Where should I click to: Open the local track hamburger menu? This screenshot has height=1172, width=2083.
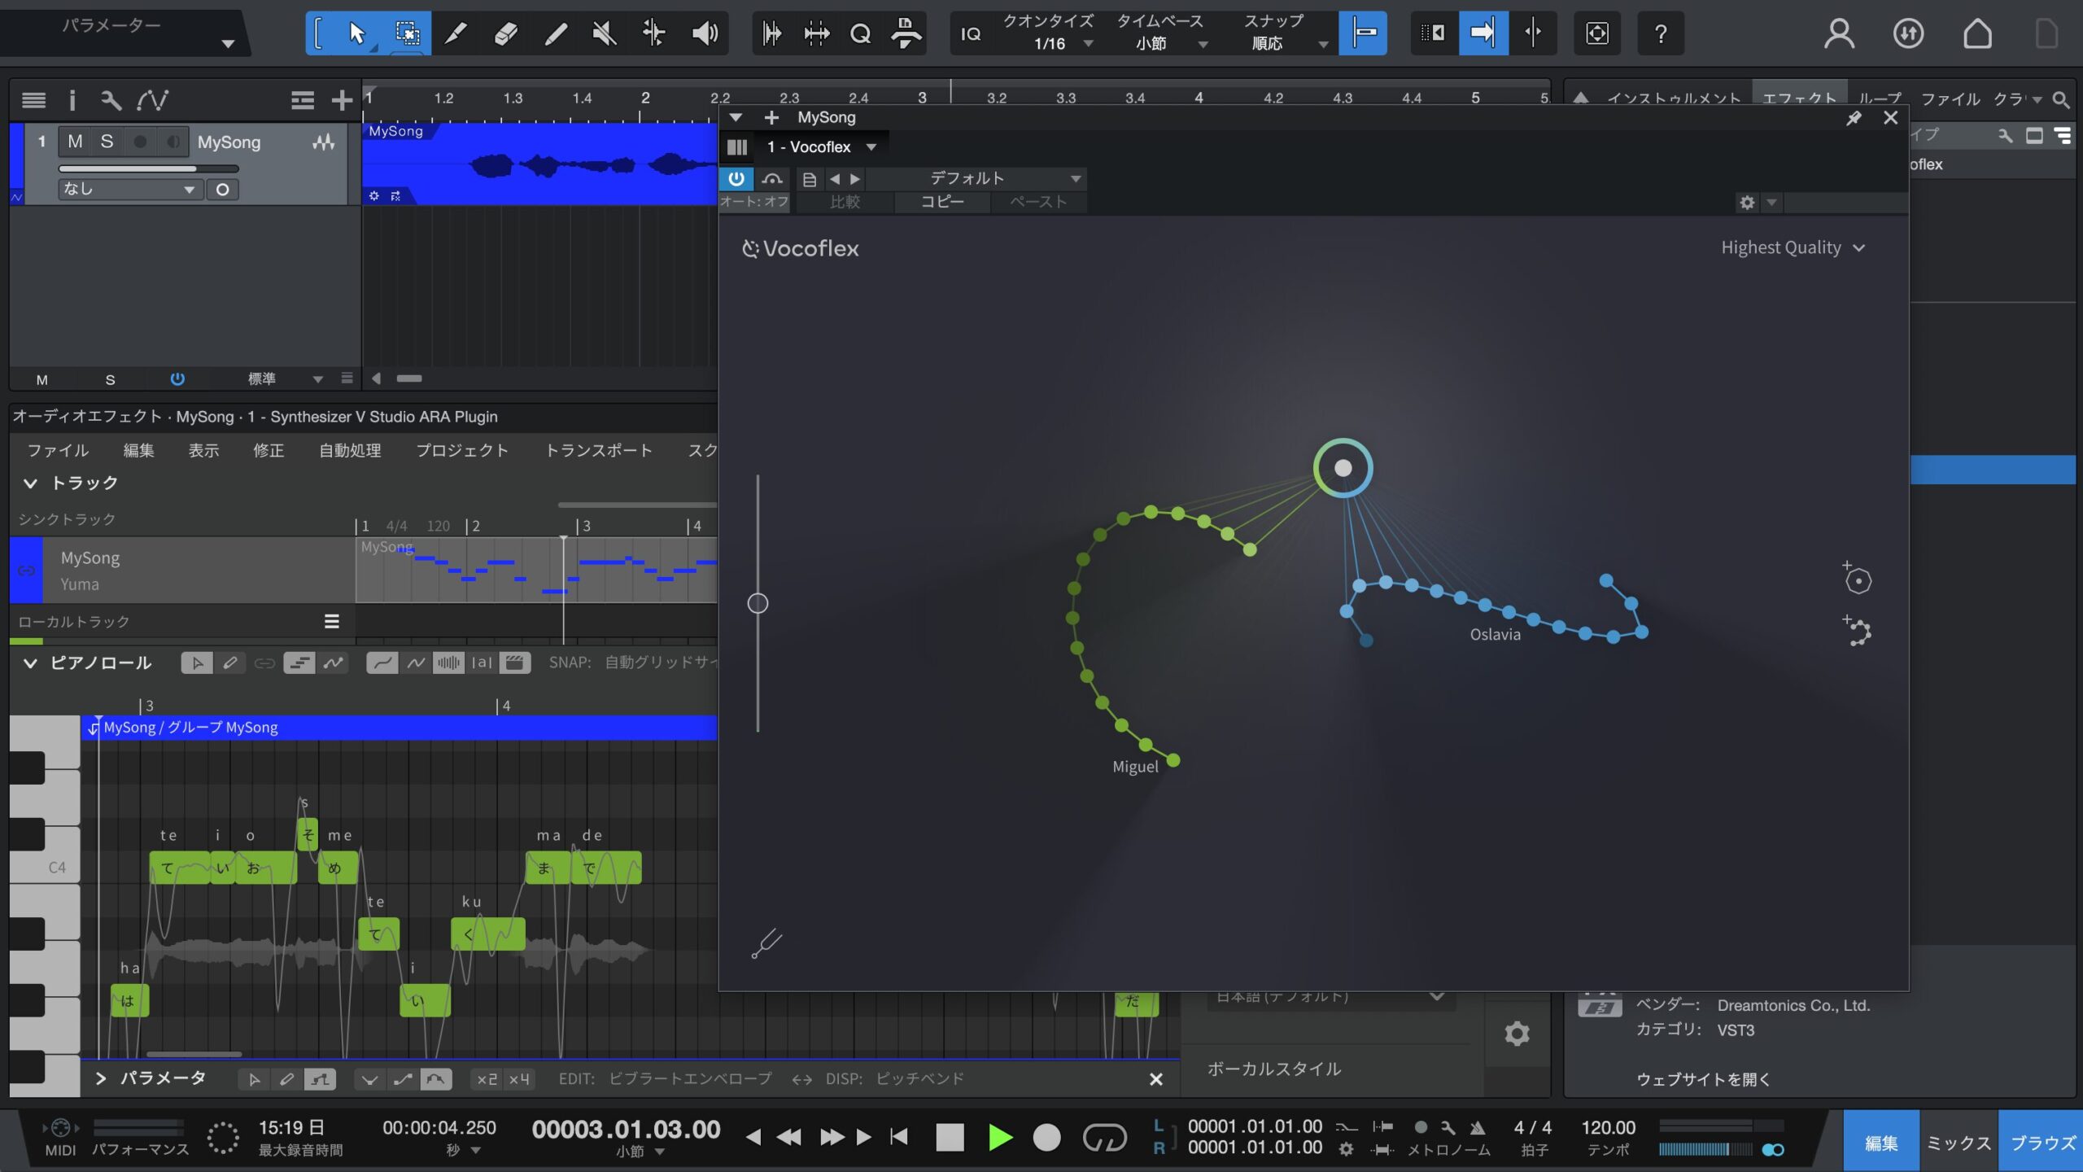[x=331, y=622]
